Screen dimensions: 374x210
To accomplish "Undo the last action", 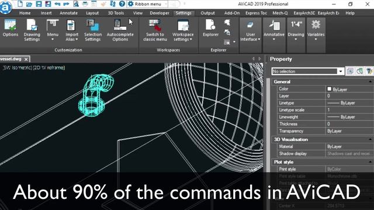I will tap(57, 4).
